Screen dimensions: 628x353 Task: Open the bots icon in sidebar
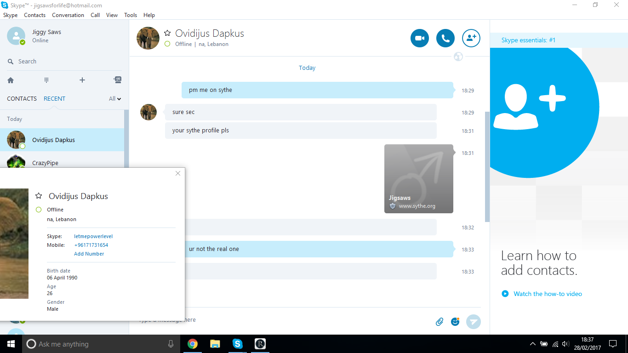pos(118,80)
